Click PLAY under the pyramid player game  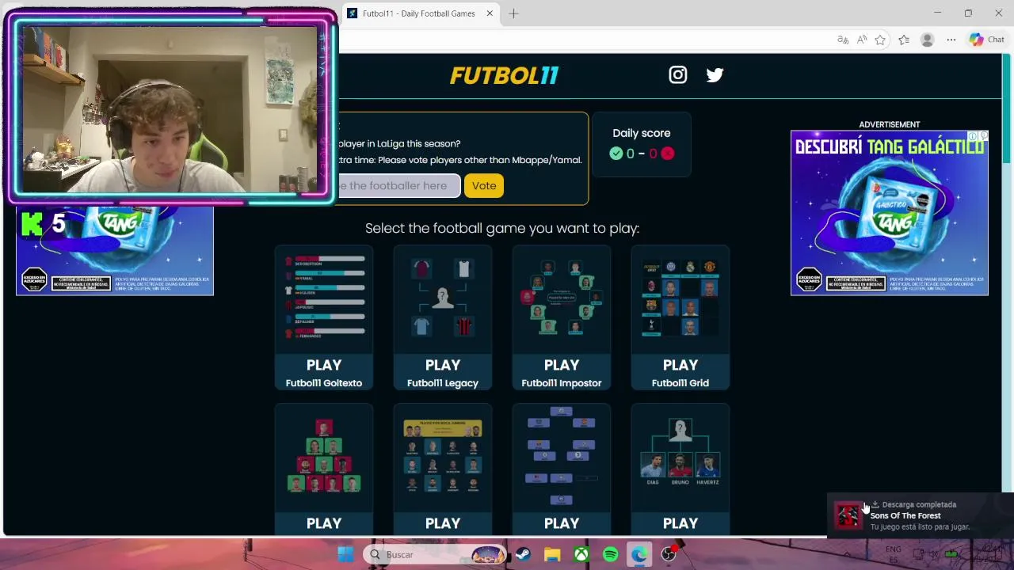coord(324,523)
